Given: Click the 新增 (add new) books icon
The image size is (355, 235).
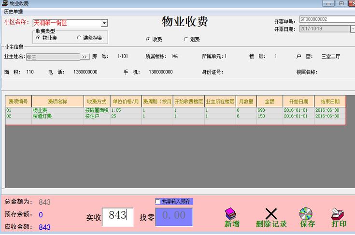Looking at the screenshot, I should coord(230,214).
